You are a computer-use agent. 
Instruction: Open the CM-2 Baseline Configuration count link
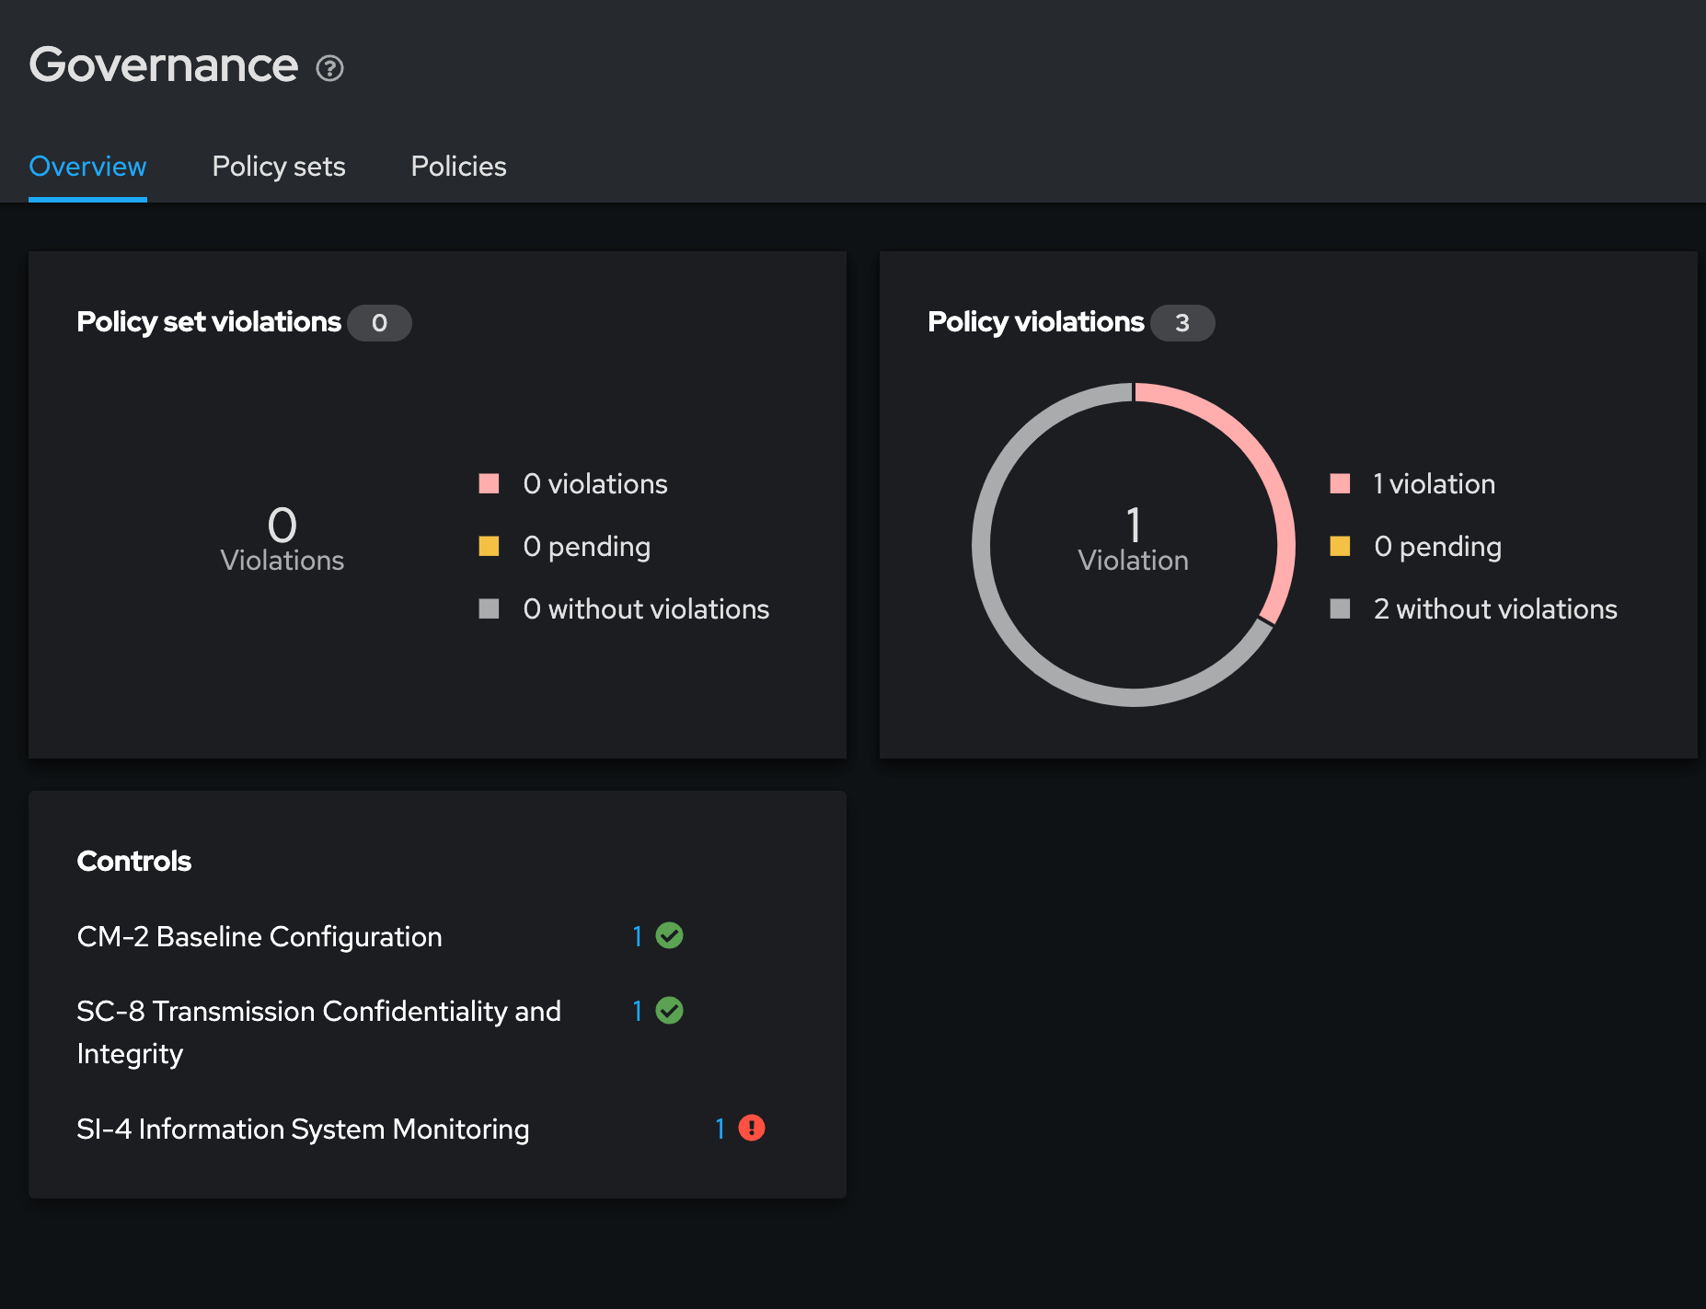point(637,936)
